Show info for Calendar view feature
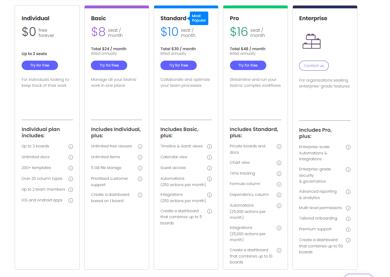The width and height of the screenshot is (390, 277). pyautogui.click(x=209, y=157)
